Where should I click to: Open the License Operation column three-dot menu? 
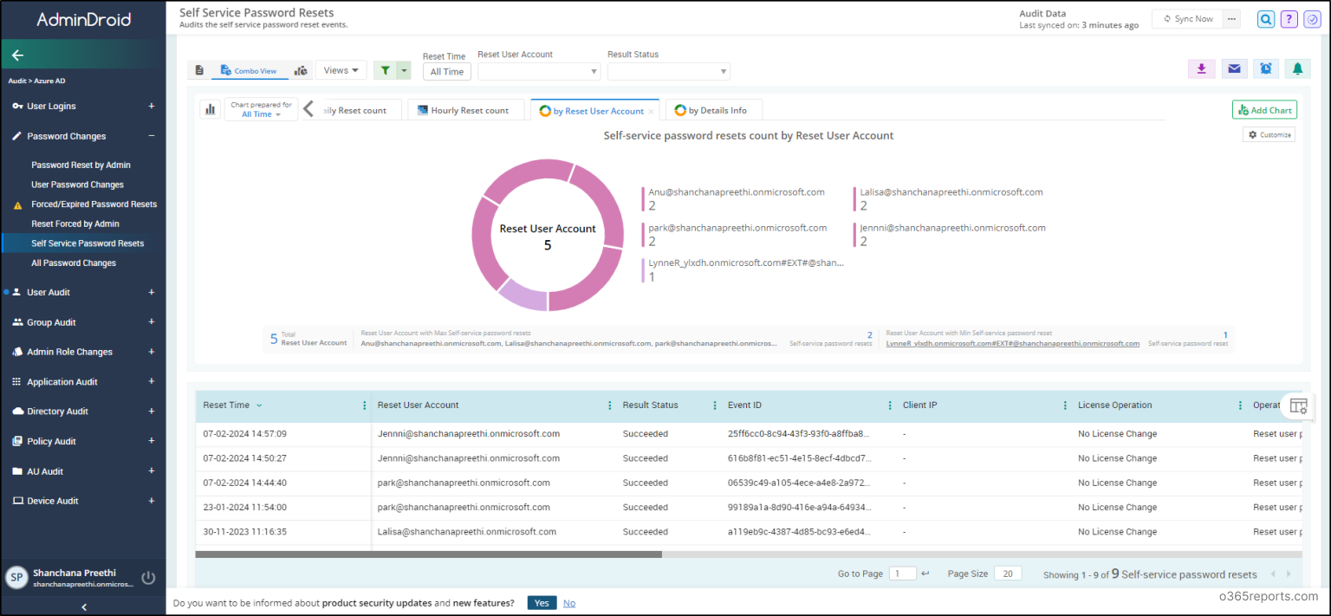click(x=1240, y=405)
